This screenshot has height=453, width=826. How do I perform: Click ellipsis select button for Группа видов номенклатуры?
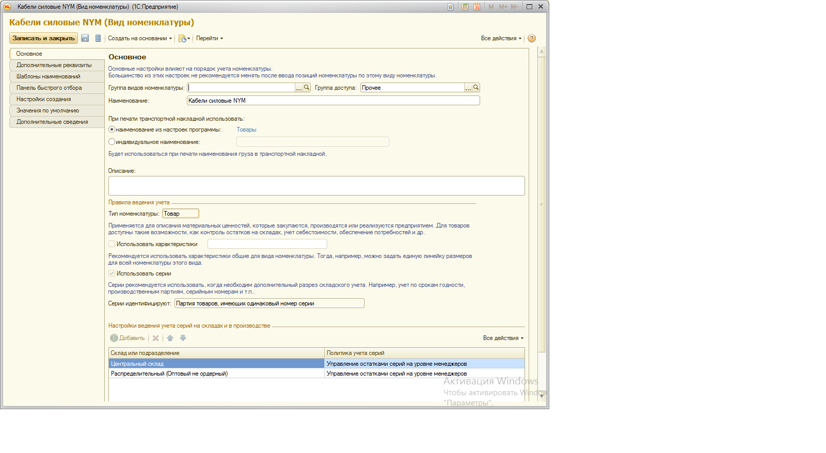(299, 88)
